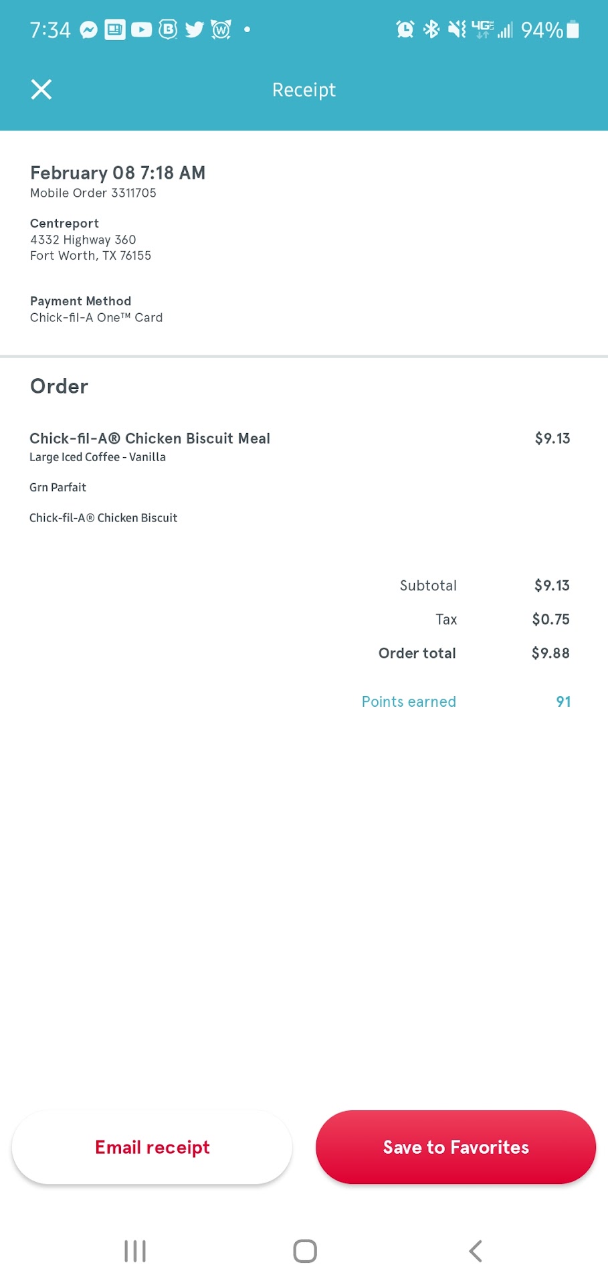608x1285 pixels.
Task: Tap the alarm clock status icon
Action: coord(405,29)
